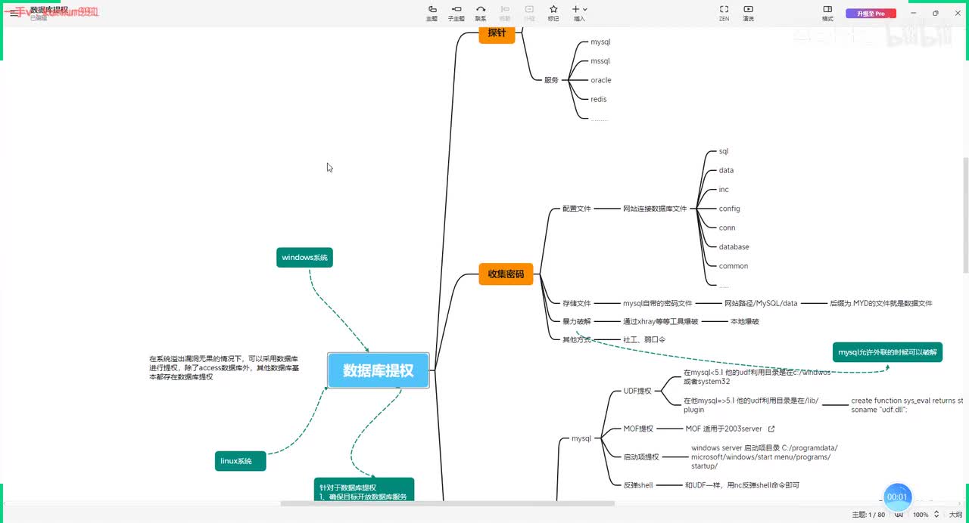This screenshot has height=523, width=969.
Task: Add a new topic (主题)
Action: (x=432, y=13)
